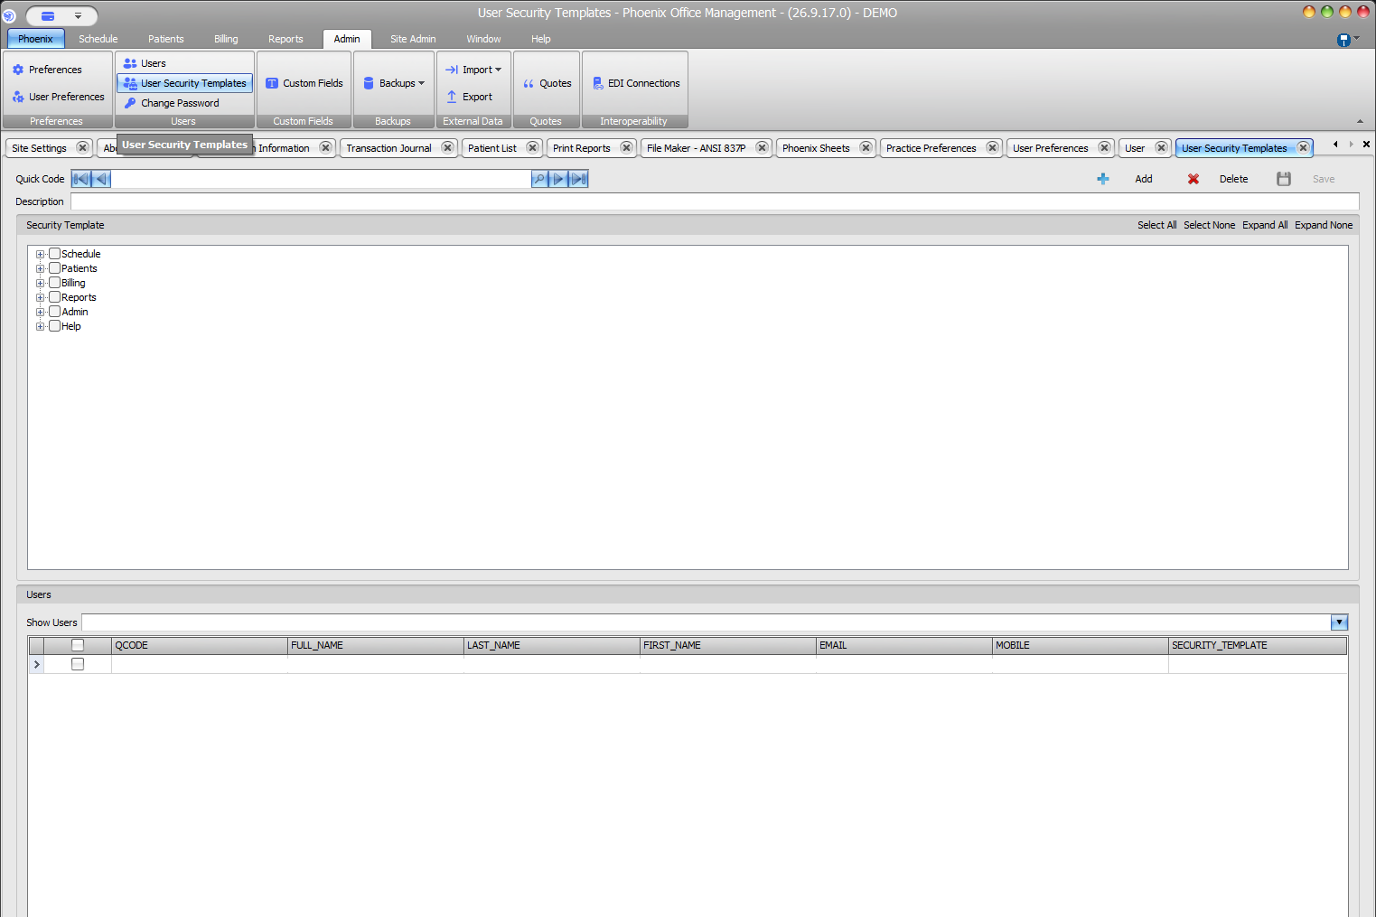Click the Export ribbon item
The height and width of the screenshot is (917, 1376).
point(469,97)
